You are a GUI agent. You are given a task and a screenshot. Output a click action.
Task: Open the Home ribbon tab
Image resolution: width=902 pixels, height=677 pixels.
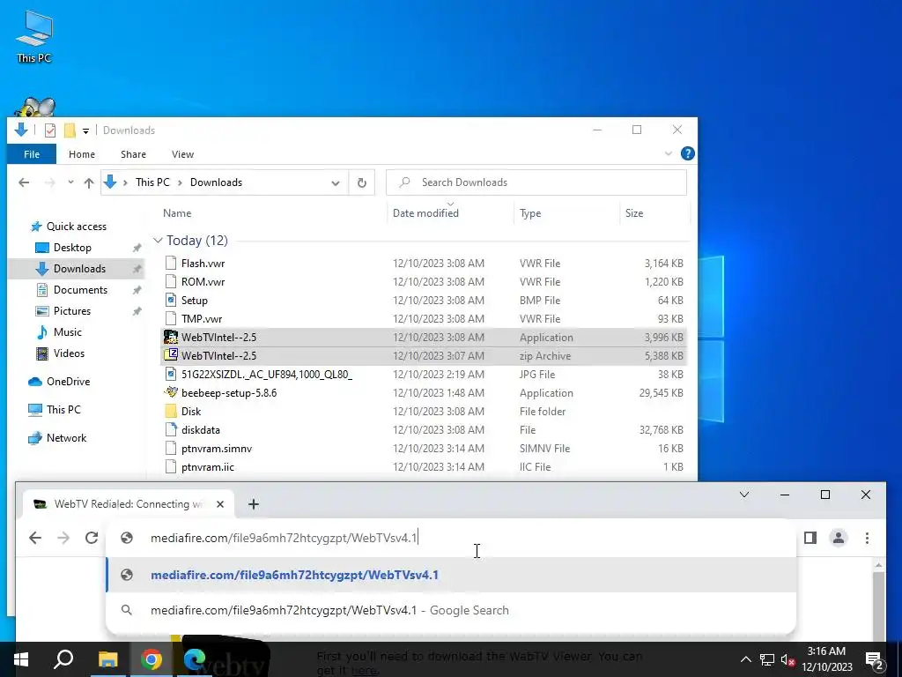tap(82, 154)
